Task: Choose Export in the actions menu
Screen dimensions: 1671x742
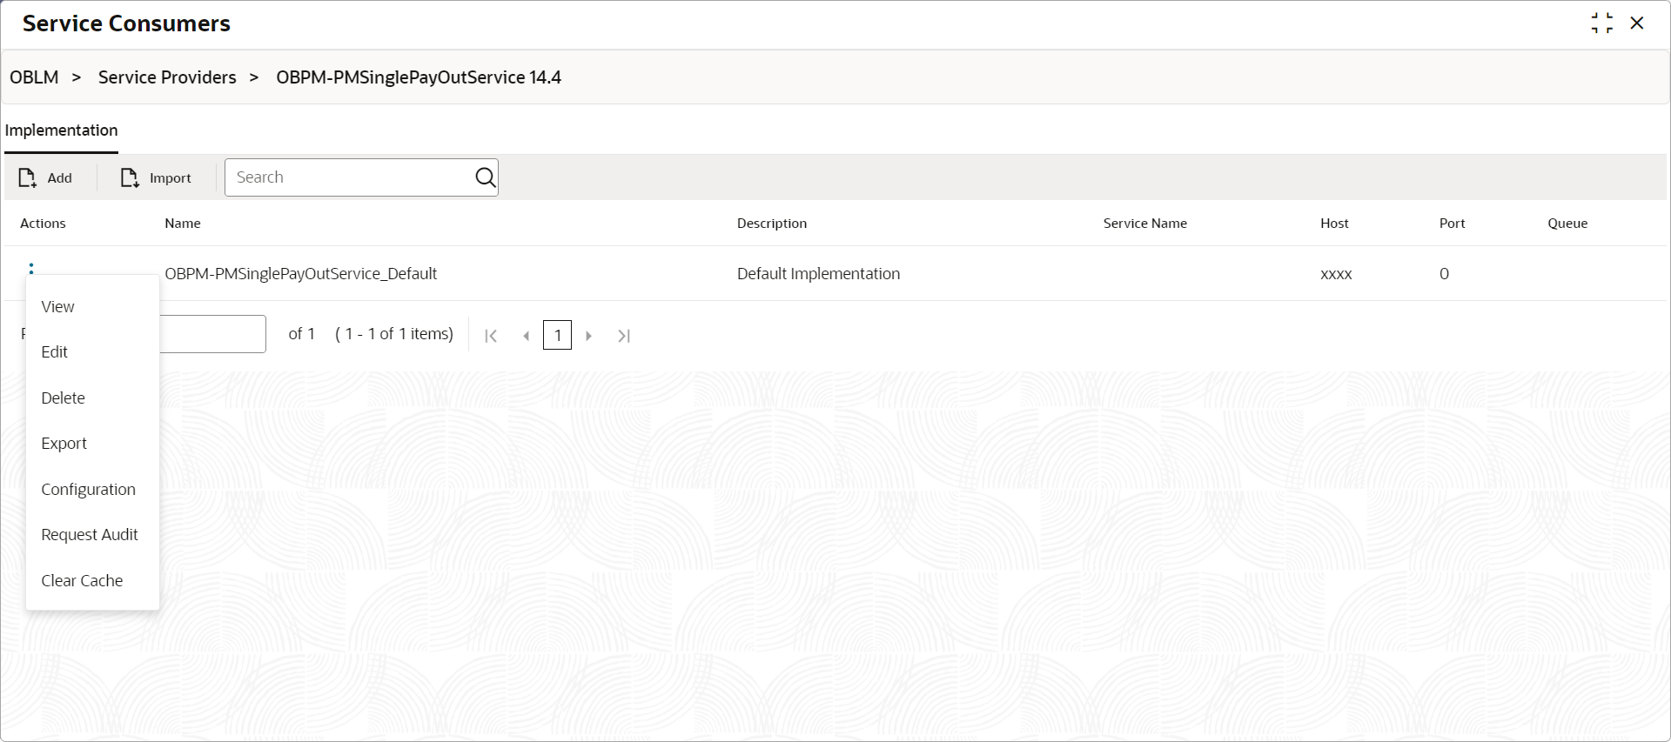Action: [x=64, y=443]
